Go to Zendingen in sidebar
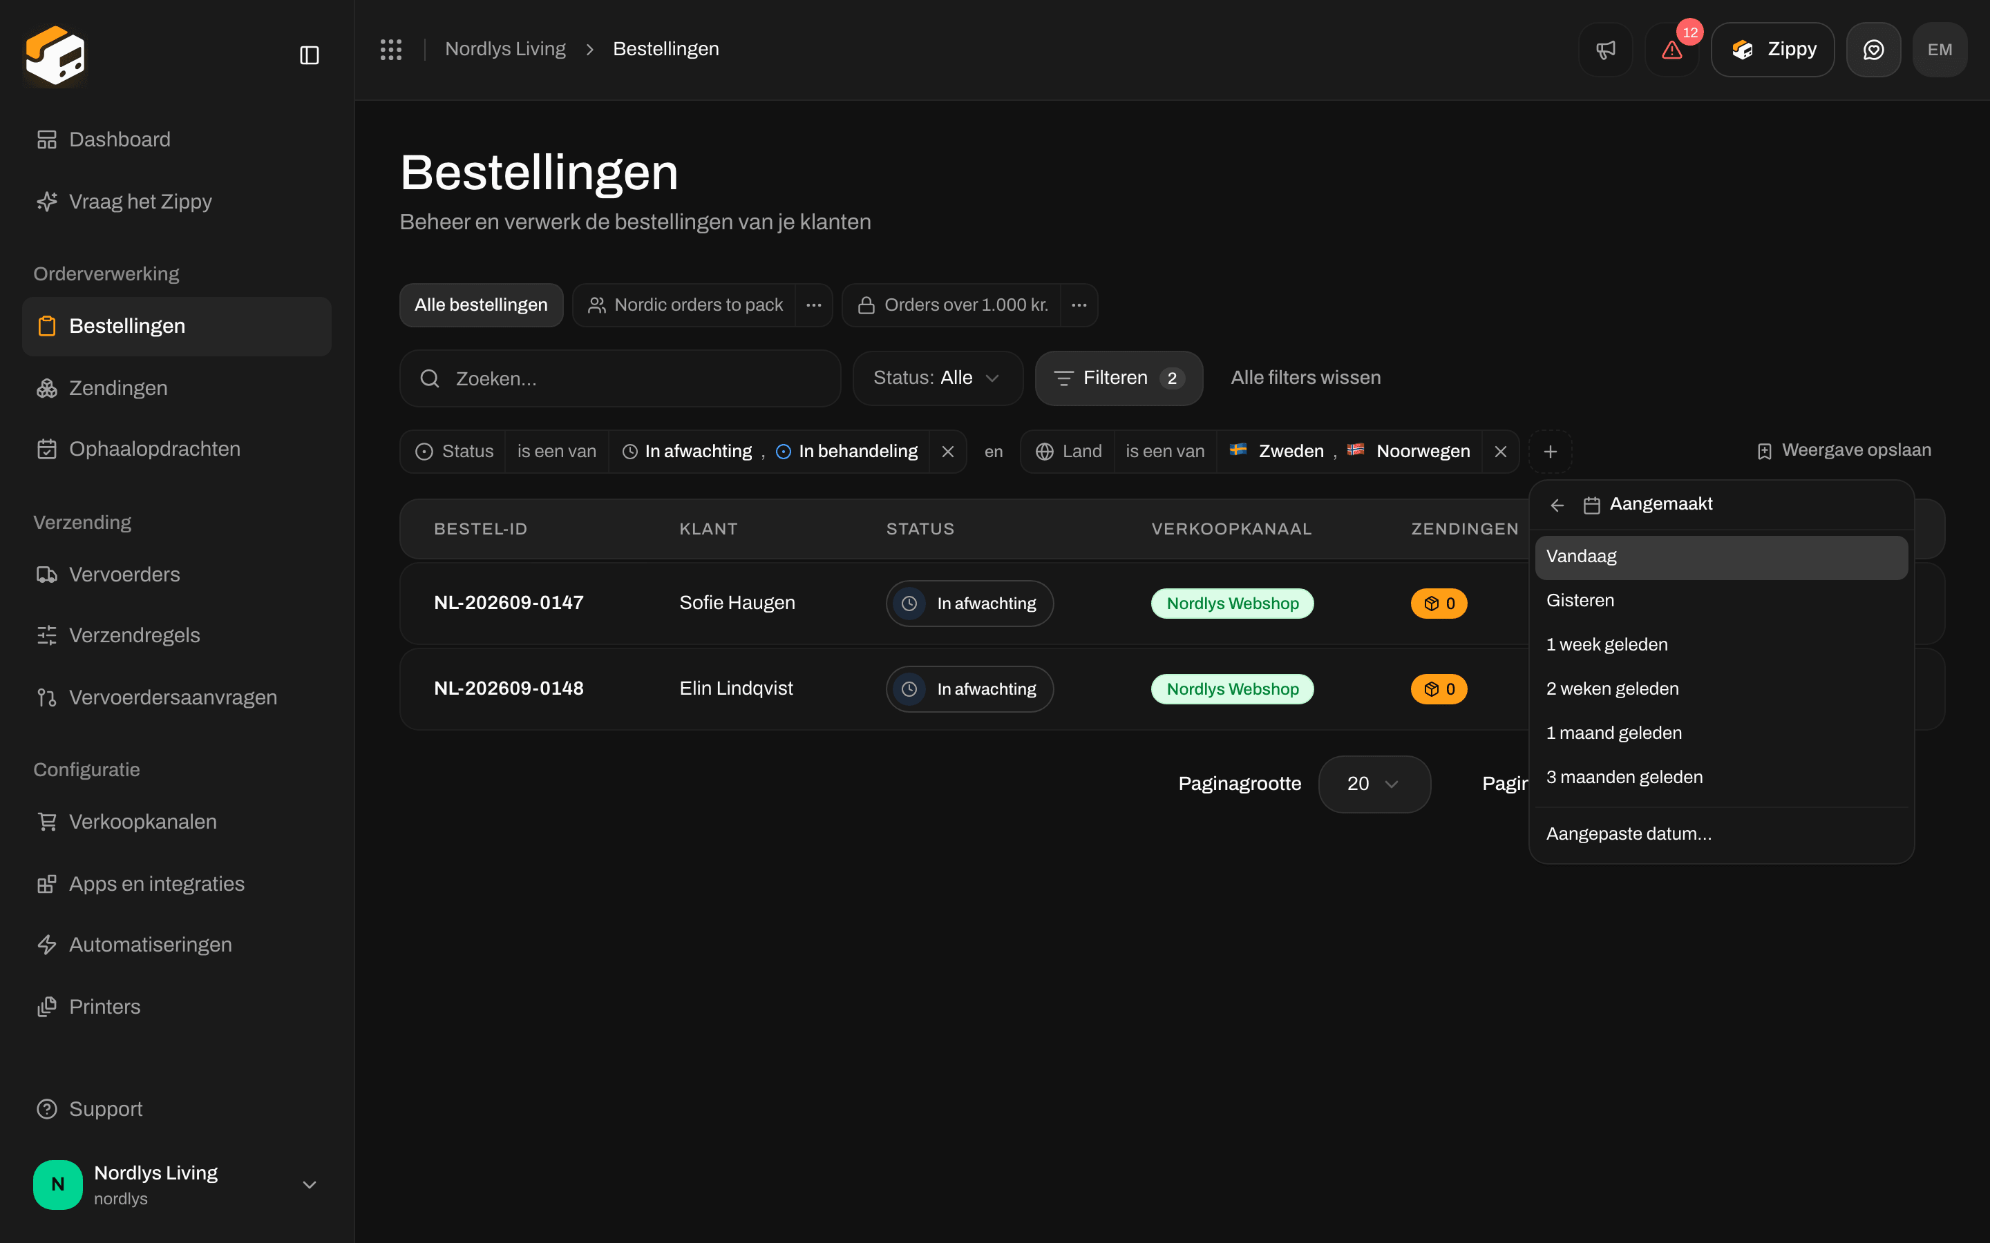1990x1243 pixels. click(x=177, y=388)
